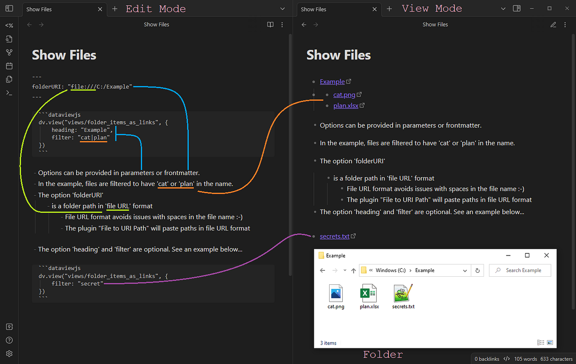Click the 633 characters status entry
Screen dimensions: 576x364
pos(556,359)
